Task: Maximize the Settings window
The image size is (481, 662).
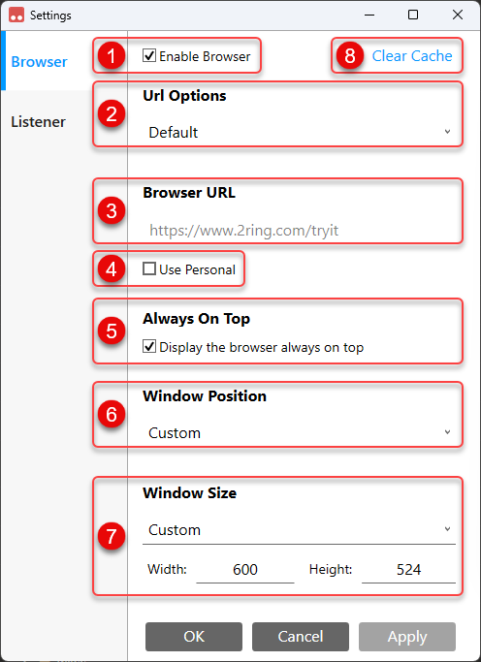Action: click(x=413, y=16)
